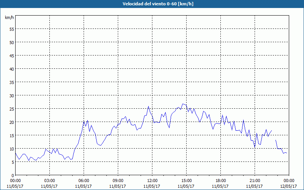This screenshot has height=190, width=304.
Task: Select the y-axis value "45"
Action: [12, 55]
